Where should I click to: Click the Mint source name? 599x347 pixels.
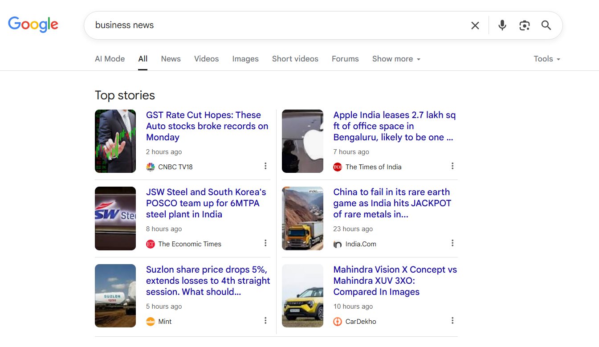pos(165,322)
